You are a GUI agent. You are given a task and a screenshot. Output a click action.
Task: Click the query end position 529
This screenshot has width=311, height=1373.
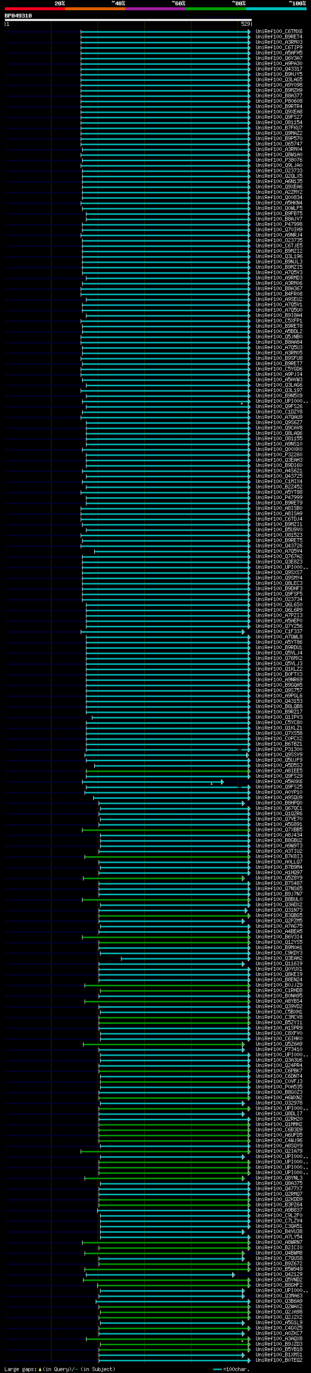245,24
